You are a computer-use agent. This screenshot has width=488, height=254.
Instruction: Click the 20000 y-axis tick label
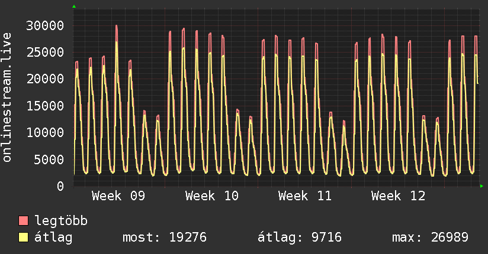point(45,79)
